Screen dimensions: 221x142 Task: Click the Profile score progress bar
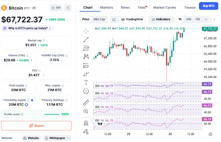pyautogui.click(x=52, y=114)
